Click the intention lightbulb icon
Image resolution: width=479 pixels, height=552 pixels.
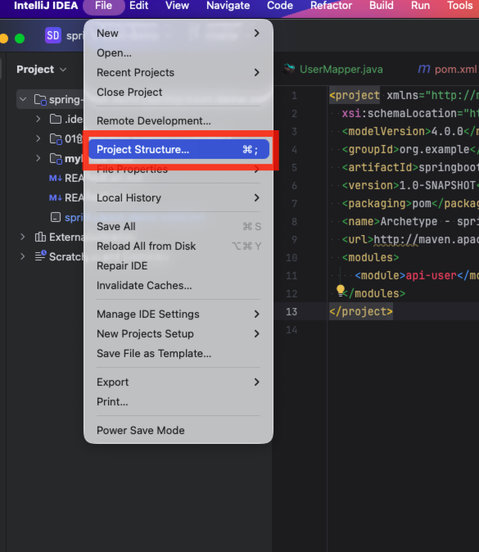pos(341,290)
